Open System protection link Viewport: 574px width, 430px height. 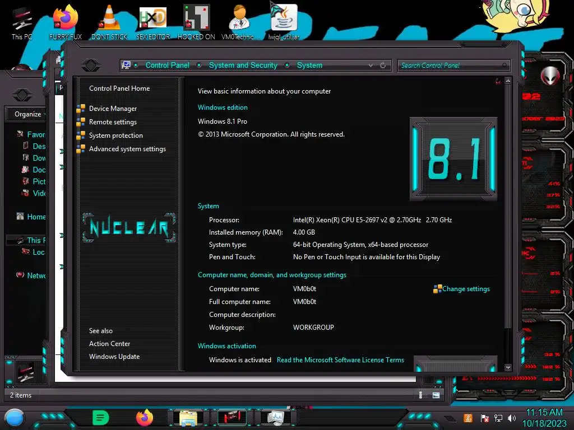click(115, 135)
